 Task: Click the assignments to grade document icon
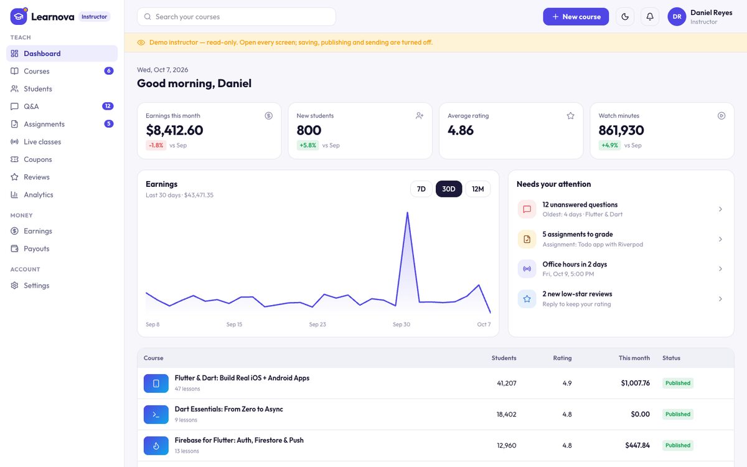tap(527, 239)
